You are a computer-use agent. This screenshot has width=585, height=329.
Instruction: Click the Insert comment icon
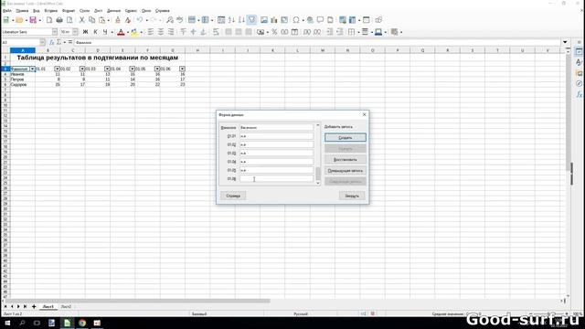pos(320,20)
